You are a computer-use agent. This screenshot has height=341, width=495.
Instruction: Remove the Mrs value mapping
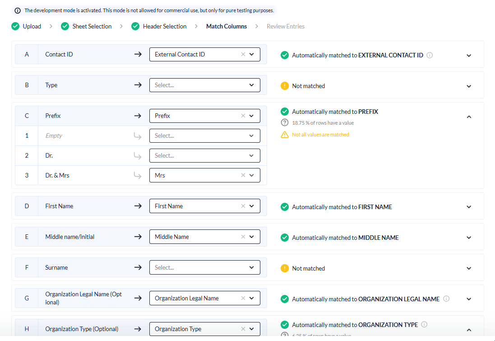point(243,175)
